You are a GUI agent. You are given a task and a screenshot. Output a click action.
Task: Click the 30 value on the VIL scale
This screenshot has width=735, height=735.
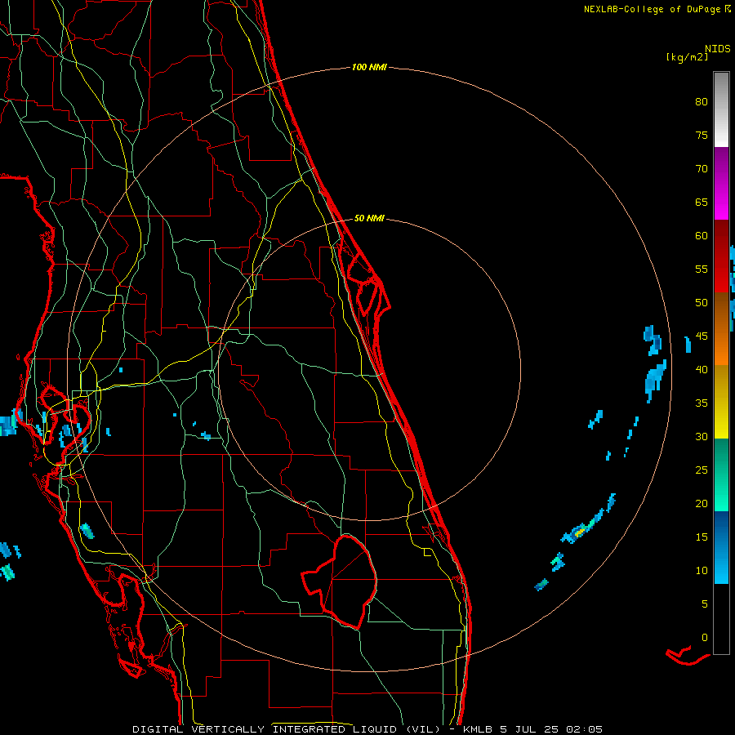tap(702, 437)
